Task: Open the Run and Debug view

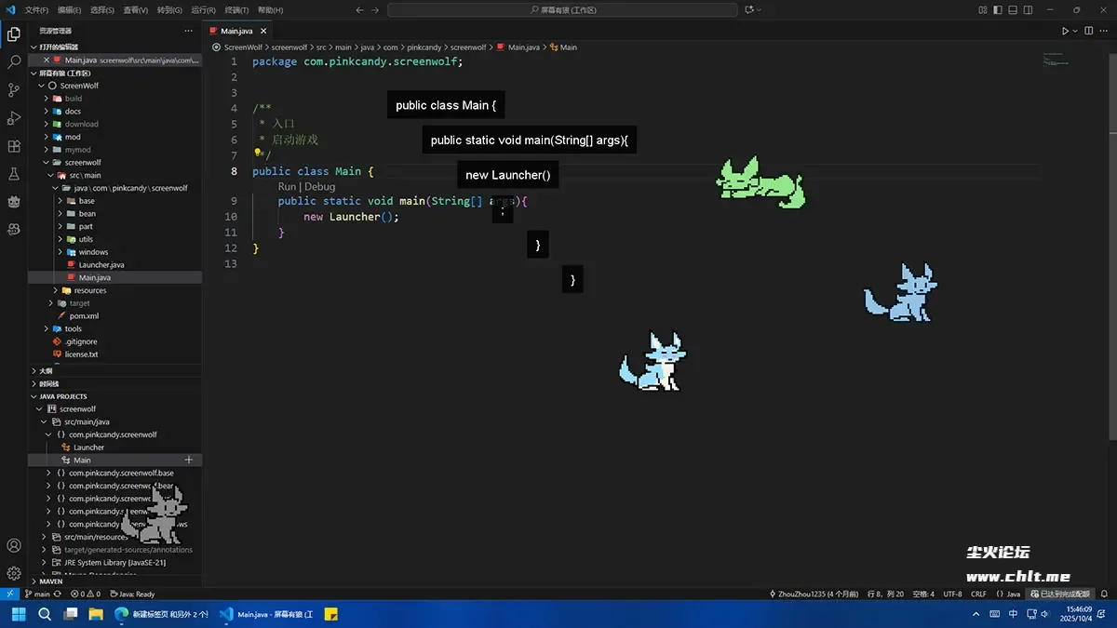Action: coord(14,118)
